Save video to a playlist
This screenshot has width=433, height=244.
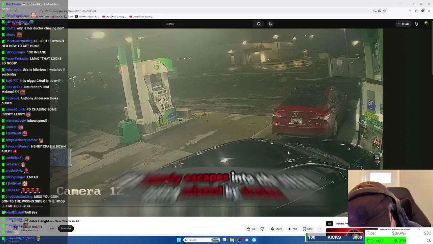click(307, 229)
